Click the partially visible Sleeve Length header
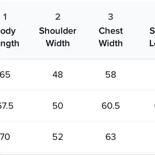155x155 pixels. (x=152, y=37)
